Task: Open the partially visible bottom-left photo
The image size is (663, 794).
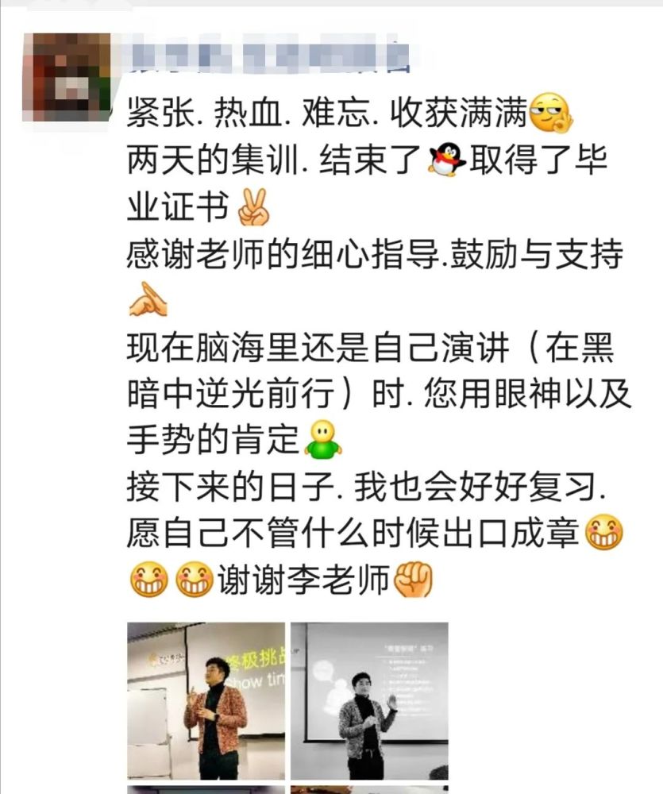Action: 206,789
